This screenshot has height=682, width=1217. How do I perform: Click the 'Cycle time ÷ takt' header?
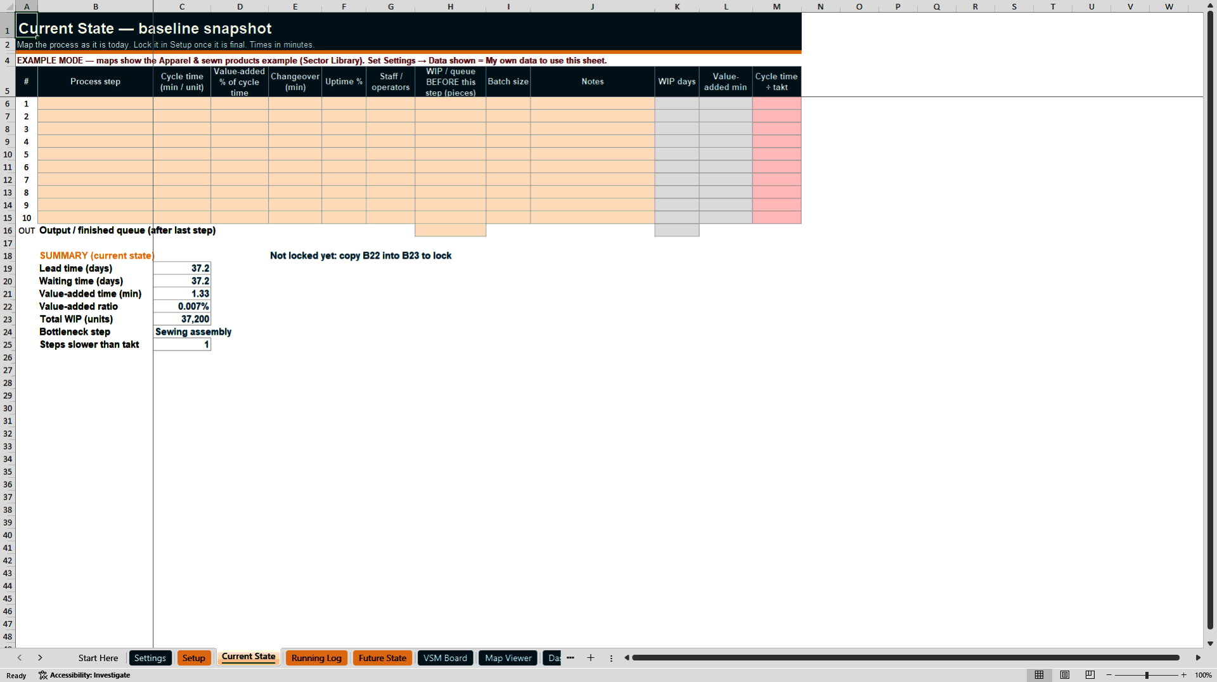[776, 82]
